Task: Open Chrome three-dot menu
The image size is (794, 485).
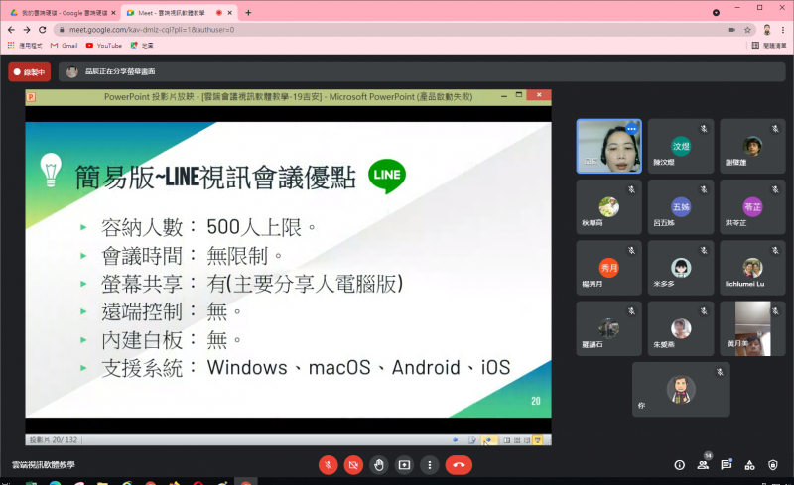Action: [x=783, y=30]
